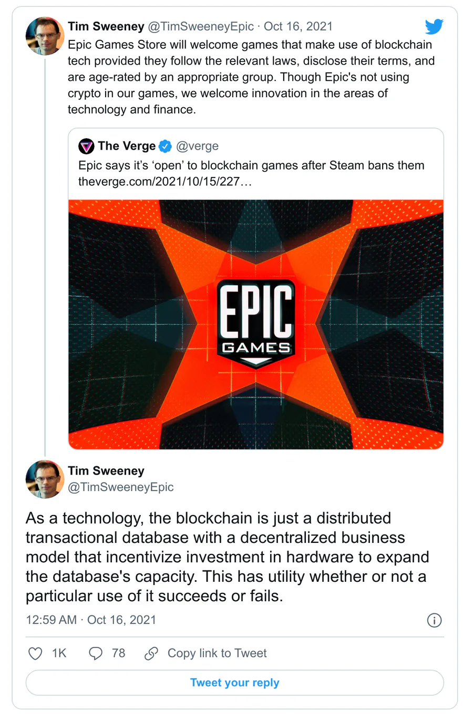The height and width of the screenshot is (722, 473).
Task: Open the tweet info circle icon
Action: pyautogui.click(x=434, y=620)
